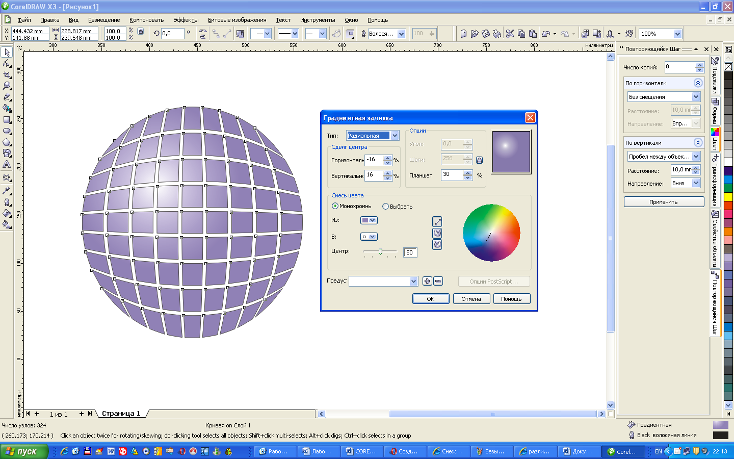Click the color wheel in dialog
The width and height of the screenshot is (734, 459).
click(491, 233)
